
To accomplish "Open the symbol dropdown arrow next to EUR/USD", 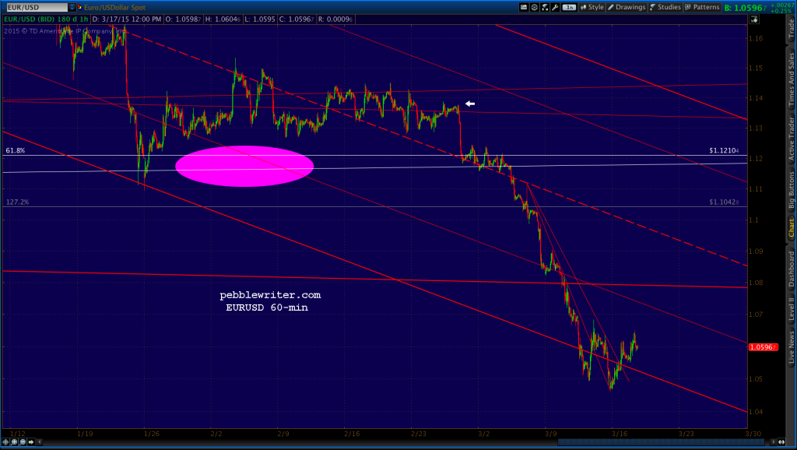I will 72,7.
